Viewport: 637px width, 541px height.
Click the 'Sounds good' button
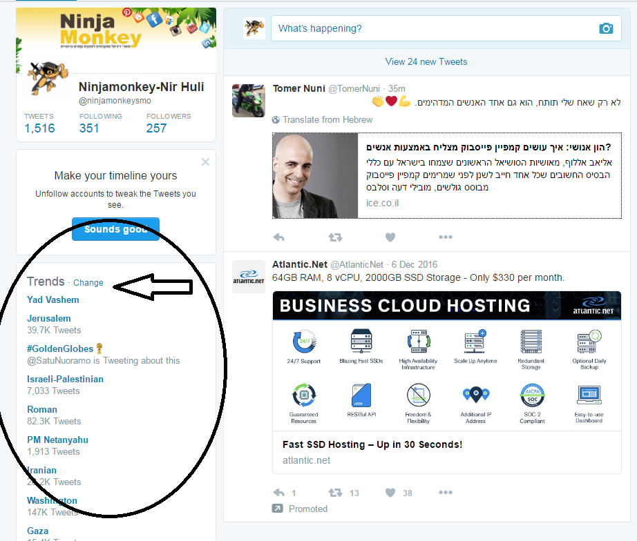[115, 229]
